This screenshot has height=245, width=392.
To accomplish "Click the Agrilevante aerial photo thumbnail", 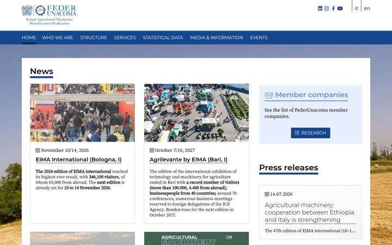I will 197,113.
